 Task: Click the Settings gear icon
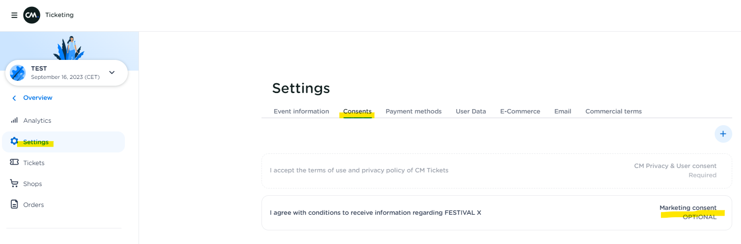click(x=14, y=141)
